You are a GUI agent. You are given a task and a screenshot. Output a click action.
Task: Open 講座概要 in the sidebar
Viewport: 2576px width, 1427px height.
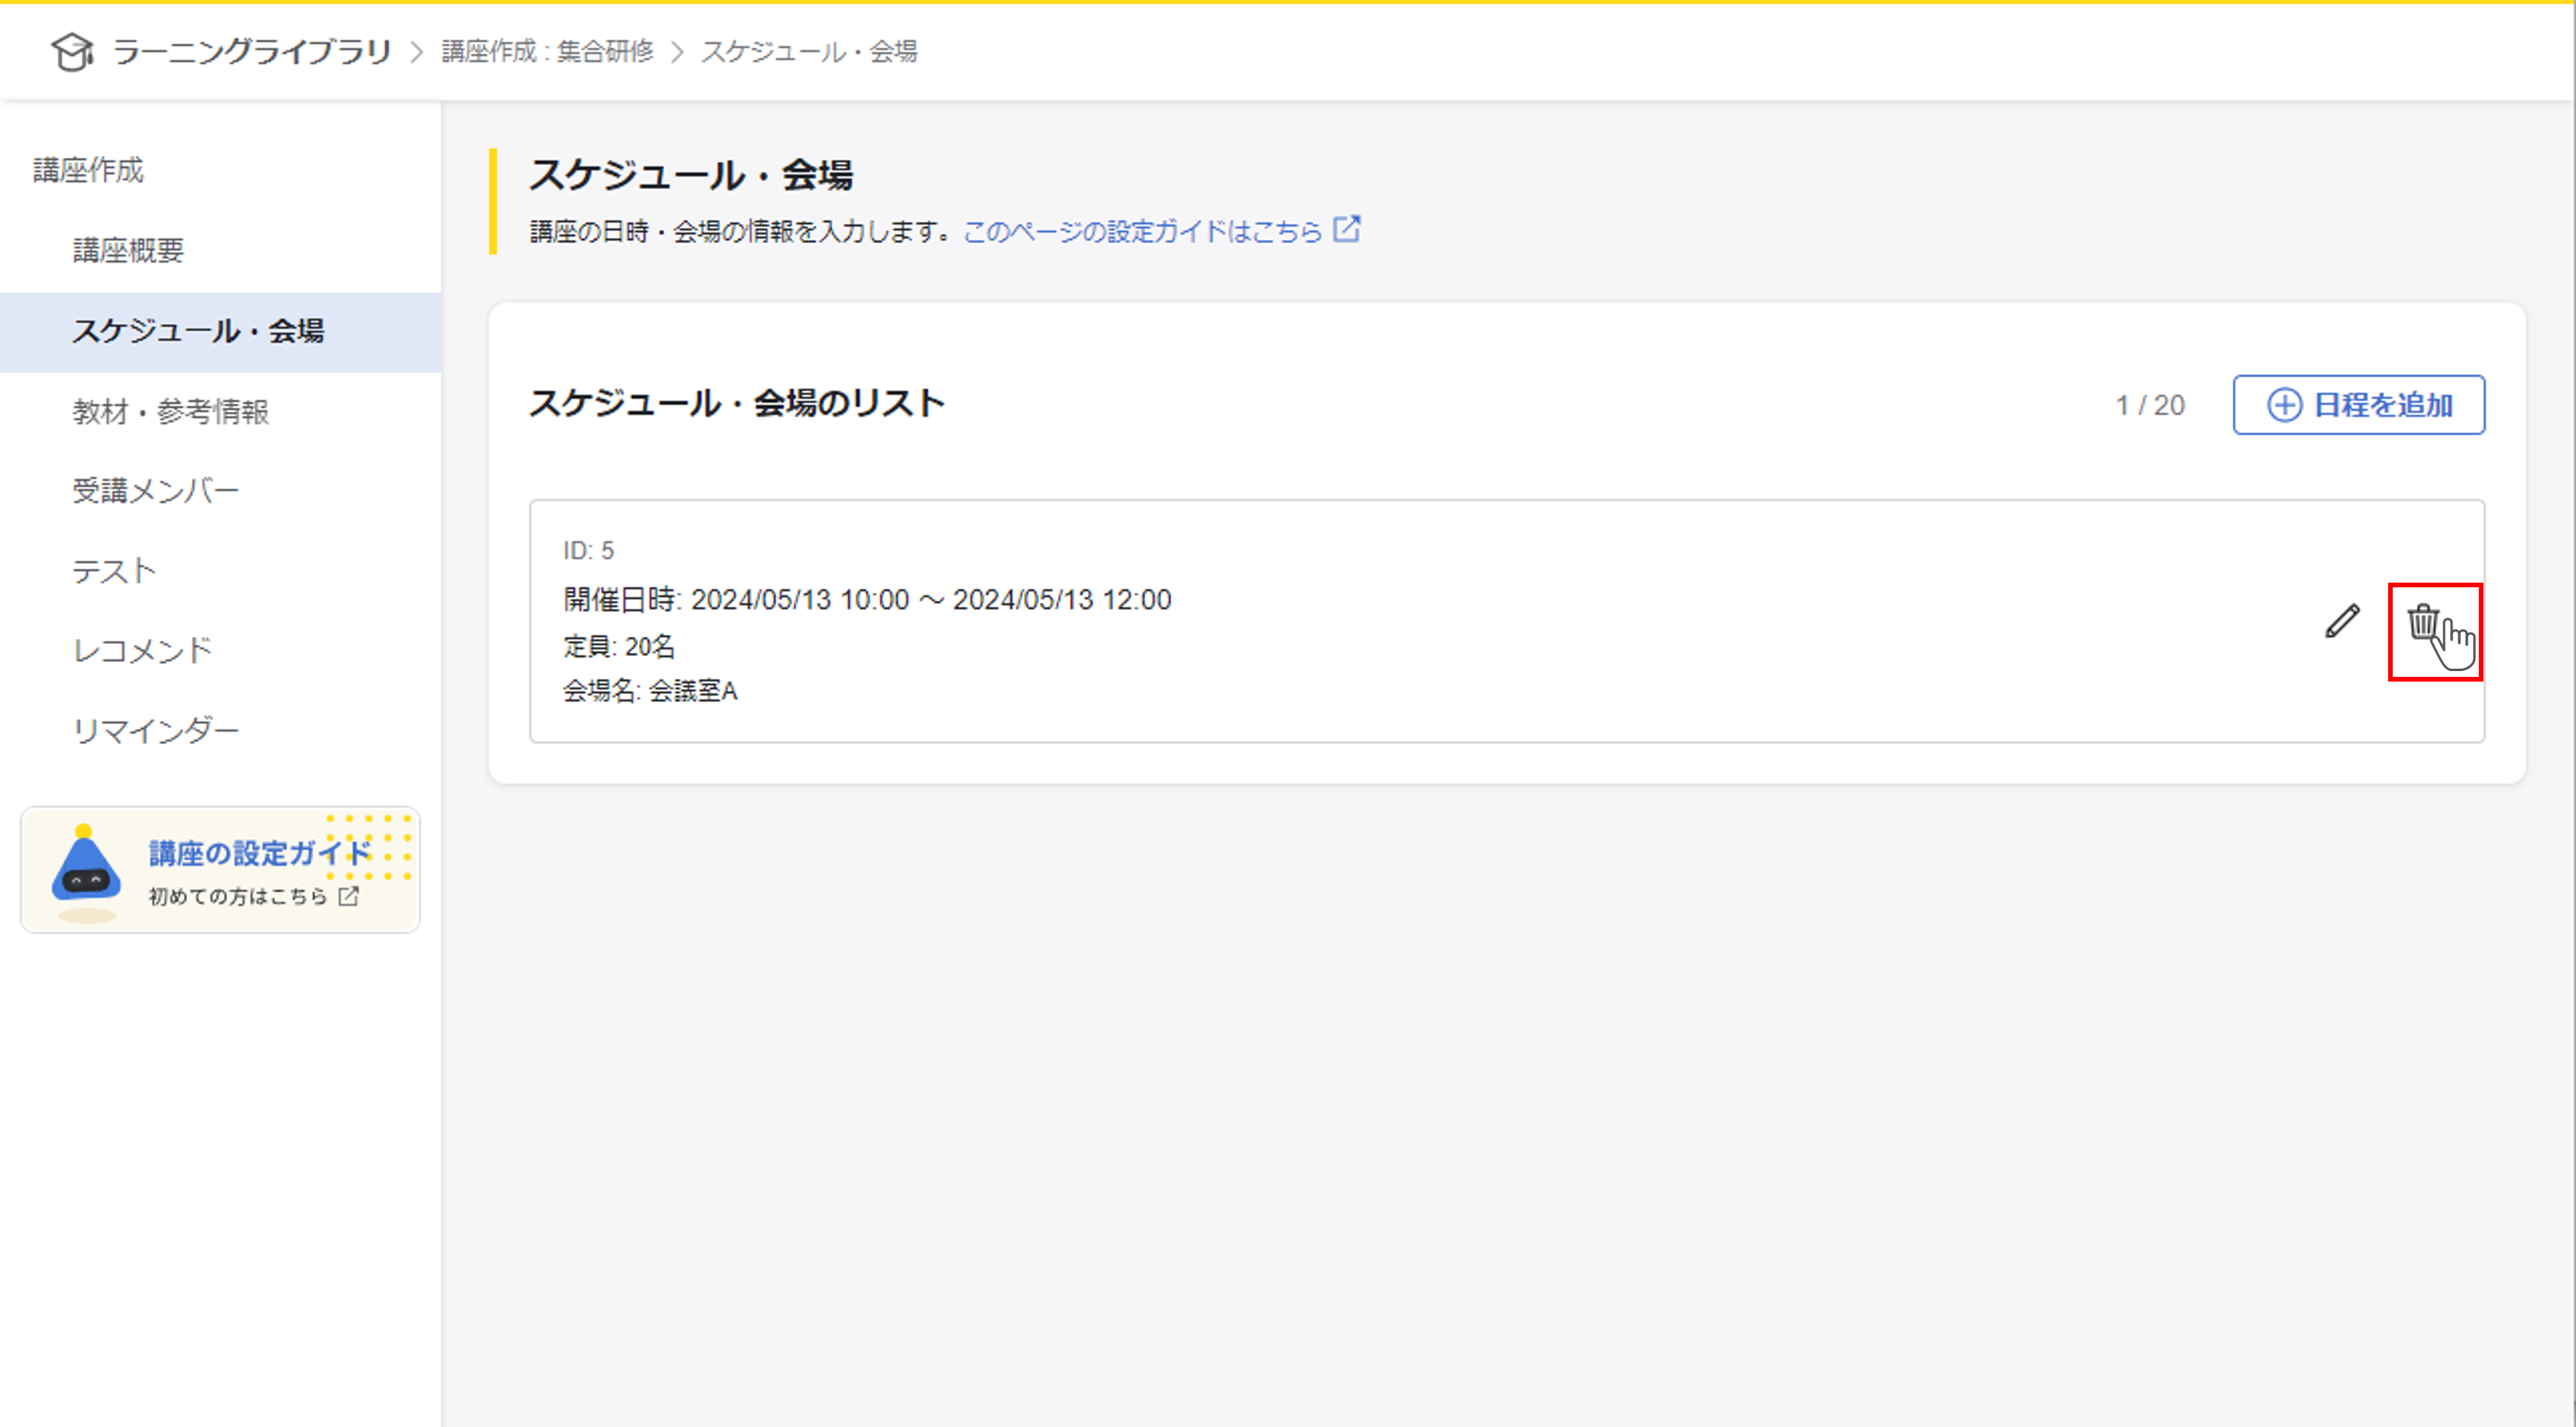128,250
